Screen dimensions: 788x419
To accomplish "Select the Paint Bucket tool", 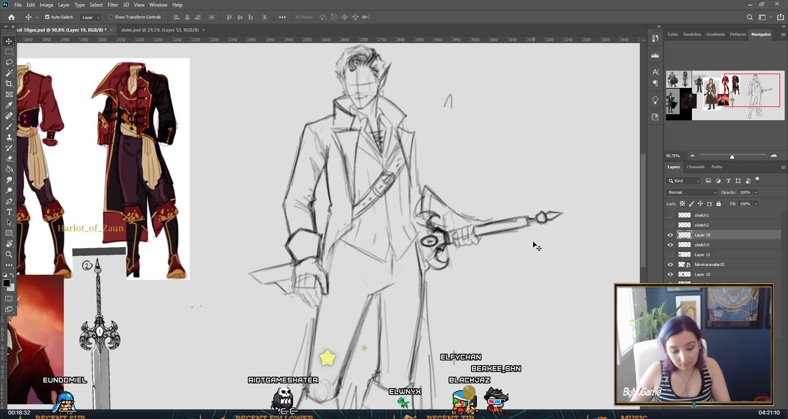I will tap(9, 169).
